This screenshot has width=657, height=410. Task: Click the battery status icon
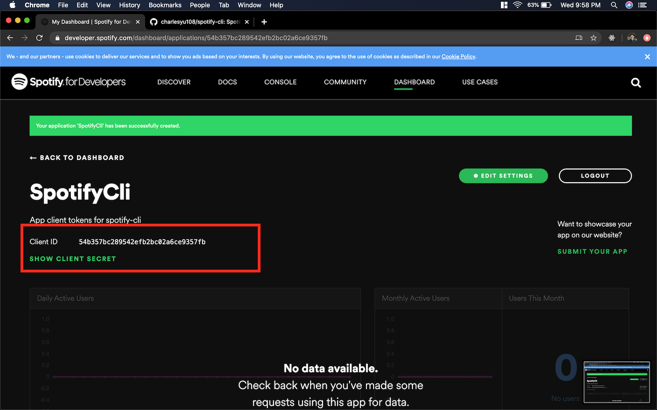(546, 5)
